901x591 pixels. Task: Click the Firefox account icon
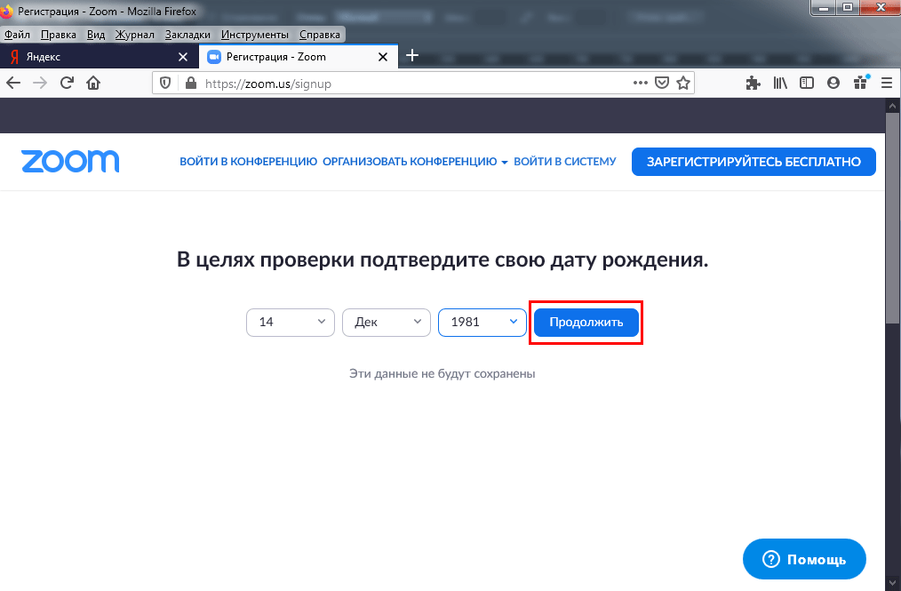(x=833, y=82)
